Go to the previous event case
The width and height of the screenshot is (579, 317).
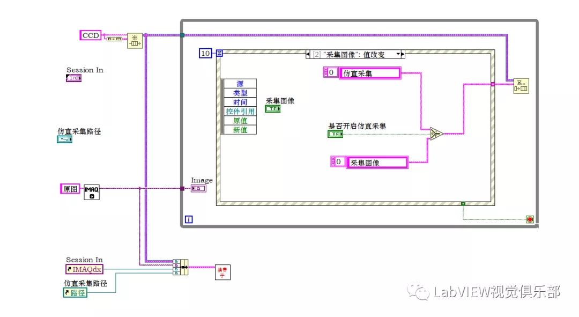pyautogui.click(x=308, y=54)
